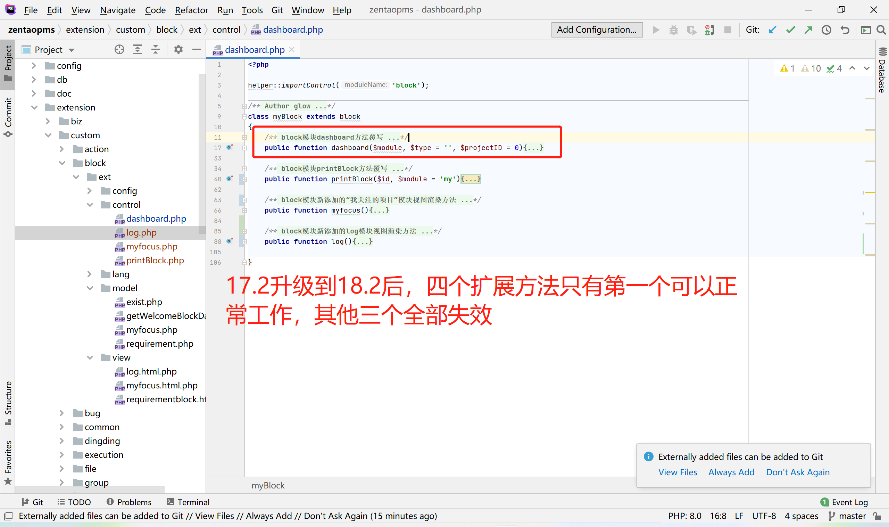This screenshot has height=527, width=889.
Task: Click the PHP: 8.0 language level
Action: point(684,516)
